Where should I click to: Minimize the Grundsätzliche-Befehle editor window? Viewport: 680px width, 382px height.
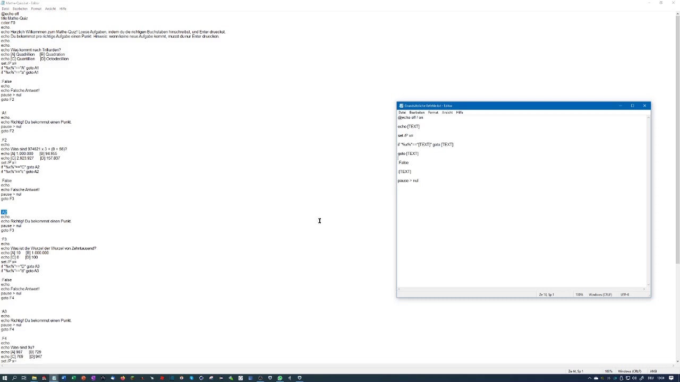(x=620, y=106)
